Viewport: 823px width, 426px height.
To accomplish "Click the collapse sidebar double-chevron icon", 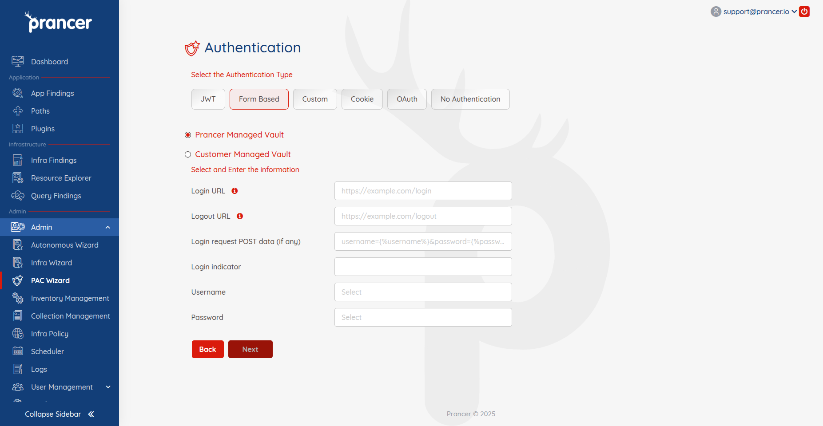I will [x=91, y=414].
